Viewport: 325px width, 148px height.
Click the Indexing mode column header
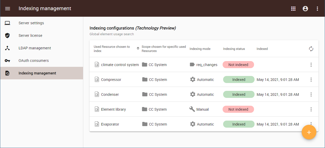(200, 49)
